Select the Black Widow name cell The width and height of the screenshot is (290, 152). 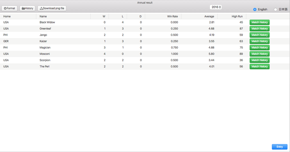tap(47, 22)
